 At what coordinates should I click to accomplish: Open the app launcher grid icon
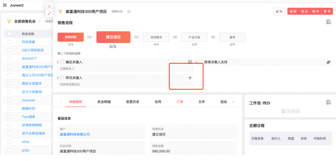5,5
